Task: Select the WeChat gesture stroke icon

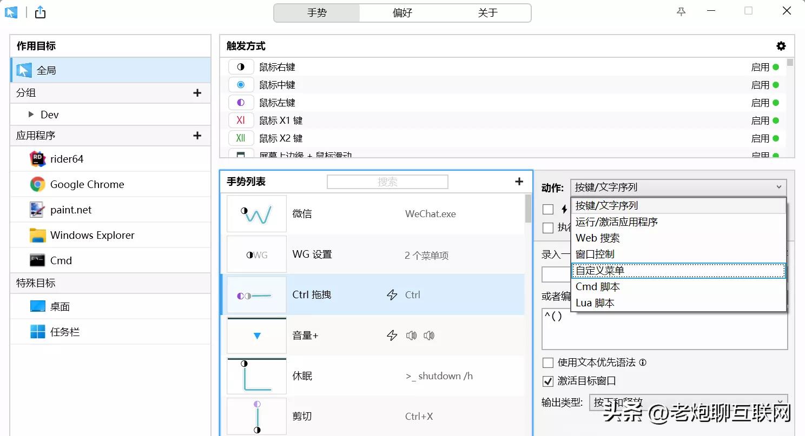Action: click(256, 213)
